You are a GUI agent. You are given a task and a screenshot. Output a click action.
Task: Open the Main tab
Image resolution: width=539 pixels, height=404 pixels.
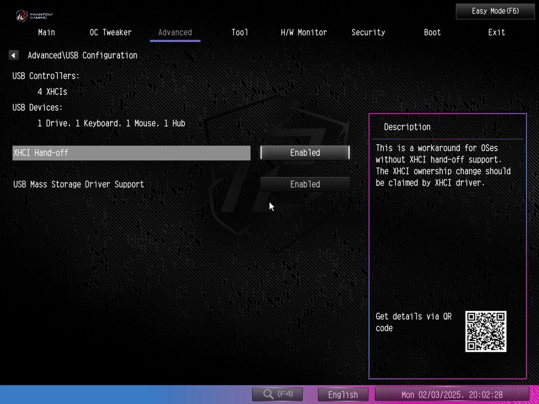coord(46,32)
